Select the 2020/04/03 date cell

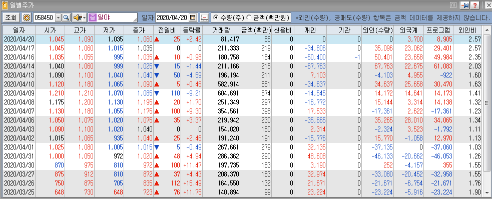[19, 129]
